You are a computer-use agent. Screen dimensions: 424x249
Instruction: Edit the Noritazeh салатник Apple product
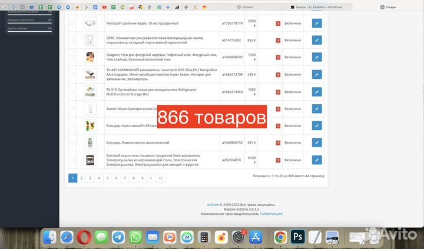point(317,23)
